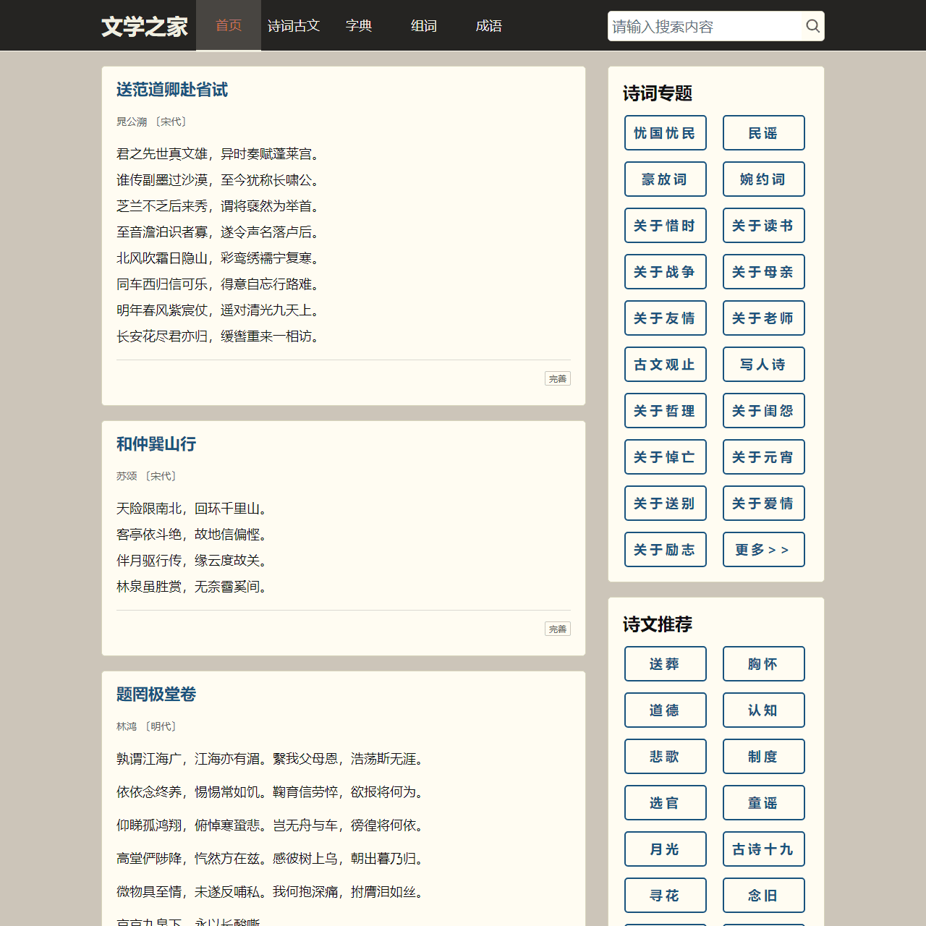Click author name 晁公溯
The height and width of the screenshot is (926, 926).
point(132,122)
